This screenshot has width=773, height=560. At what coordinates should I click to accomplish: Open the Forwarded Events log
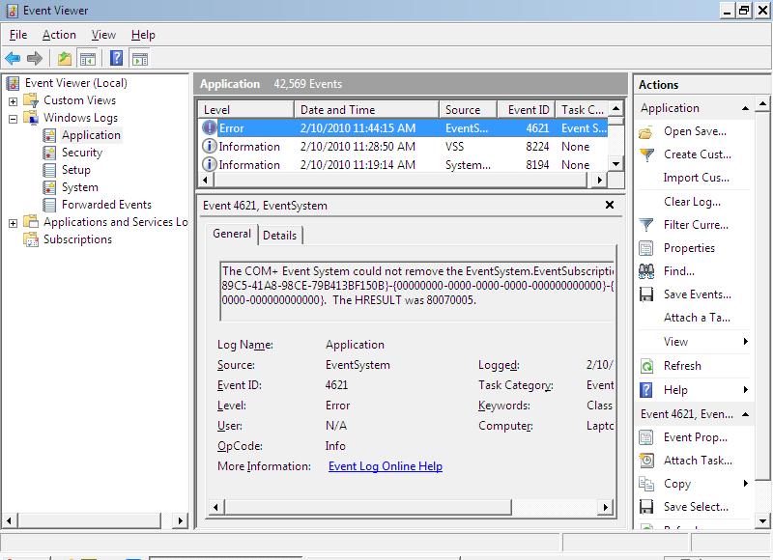[106, 205]
